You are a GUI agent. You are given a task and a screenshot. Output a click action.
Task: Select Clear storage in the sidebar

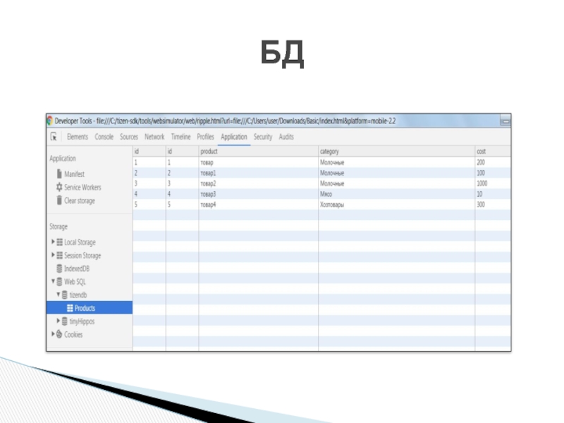[80, 201]
